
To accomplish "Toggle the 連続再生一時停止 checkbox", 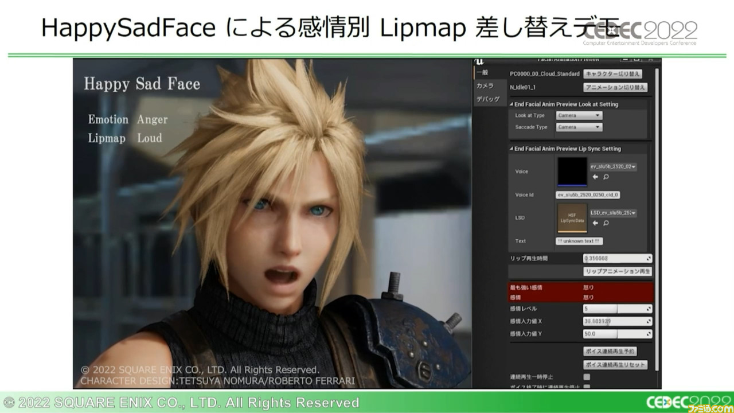I will pos(587,377).
